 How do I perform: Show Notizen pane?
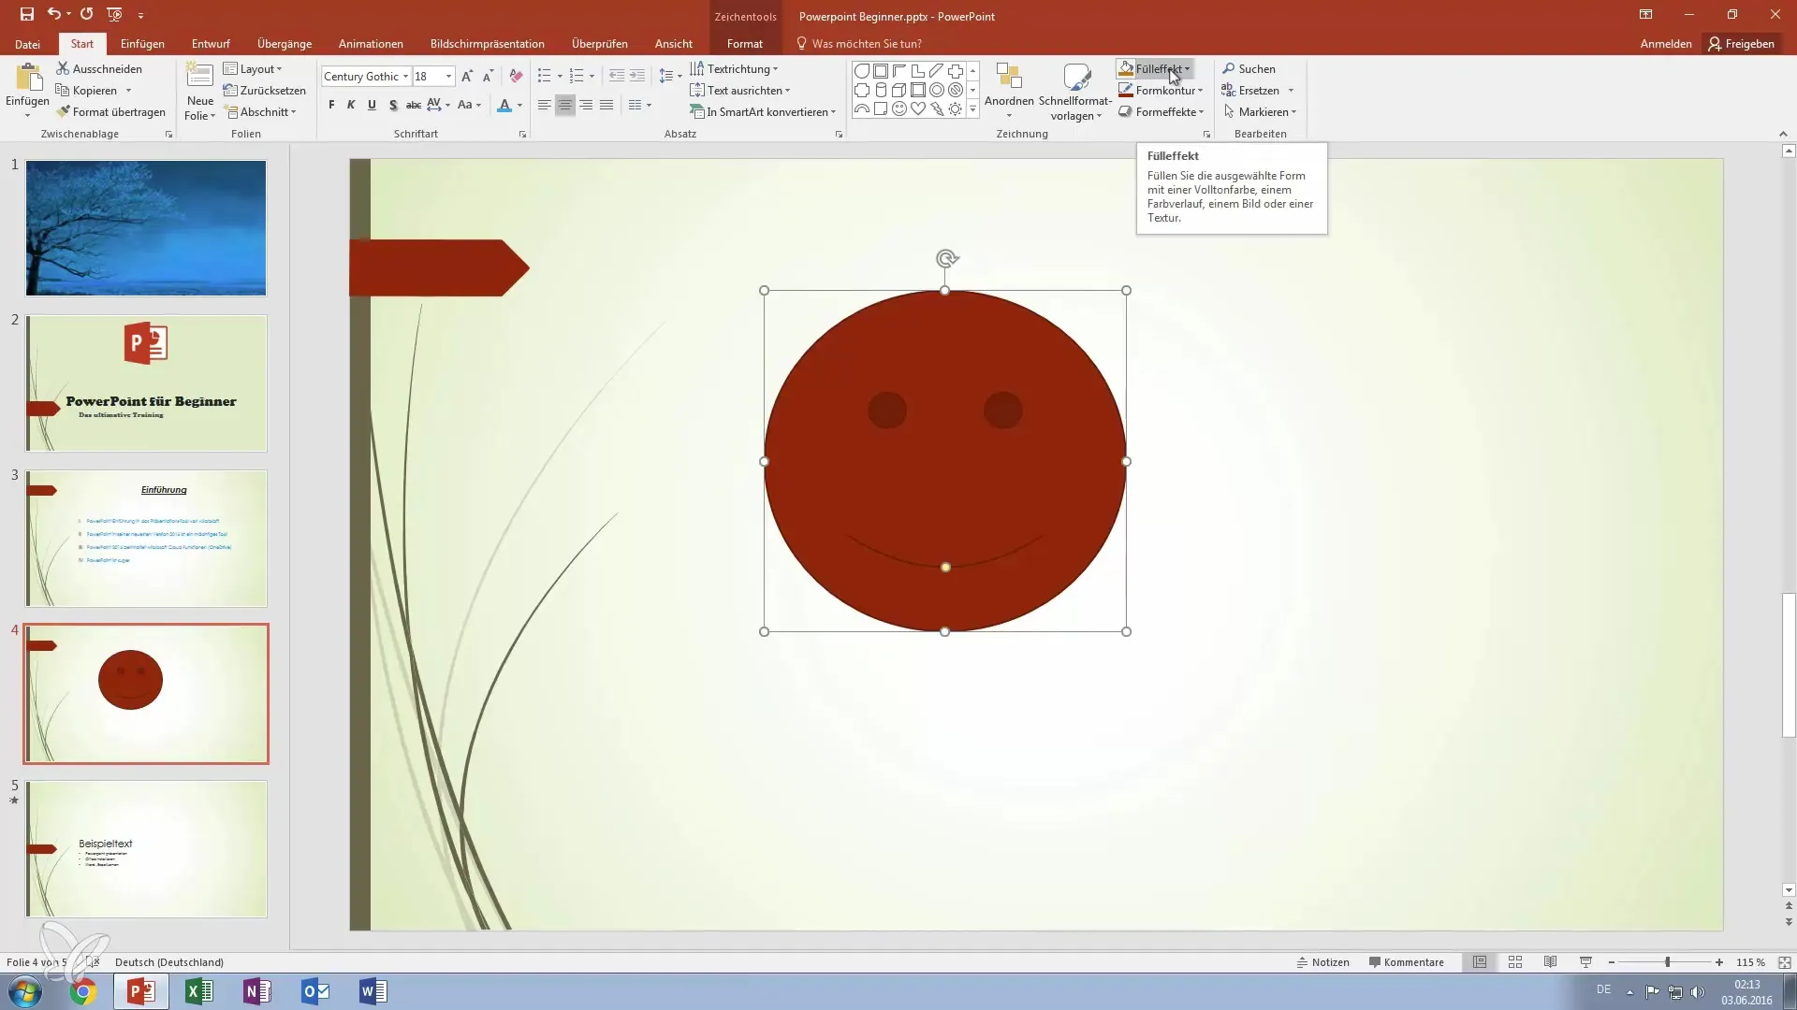click(x=1322, y=962)
